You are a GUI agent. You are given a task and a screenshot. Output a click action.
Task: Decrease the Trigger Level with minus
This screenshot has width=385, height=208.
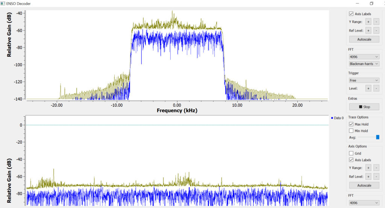click(376, 88)
